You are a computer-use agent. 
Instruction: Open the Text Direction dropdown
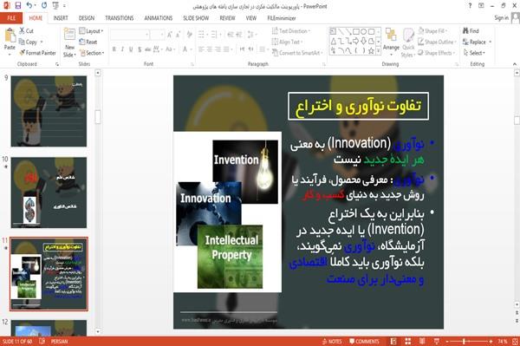click(291, 31)
